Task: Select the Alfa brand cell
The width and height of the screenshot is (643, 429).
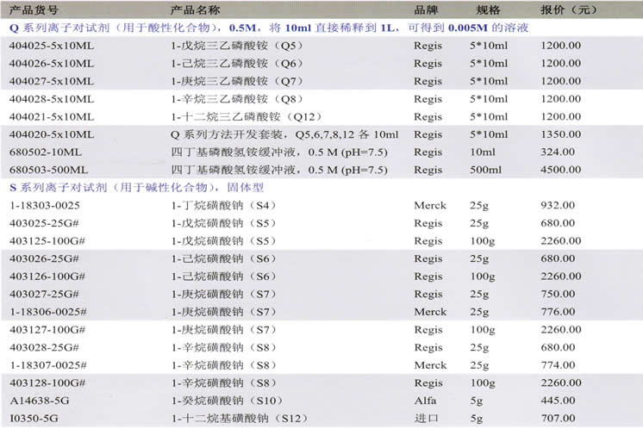Action: 426,401
